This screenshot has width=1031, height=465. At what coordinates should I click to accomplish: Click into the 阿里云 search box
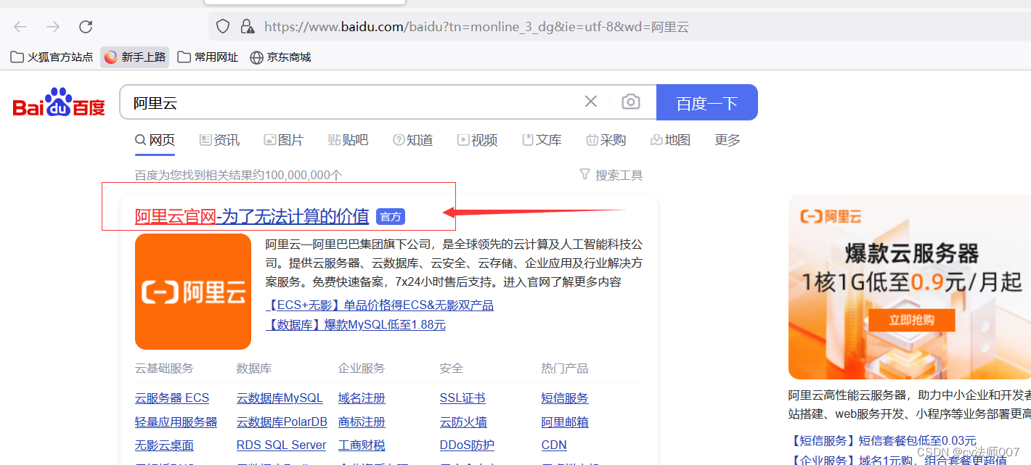352,102
